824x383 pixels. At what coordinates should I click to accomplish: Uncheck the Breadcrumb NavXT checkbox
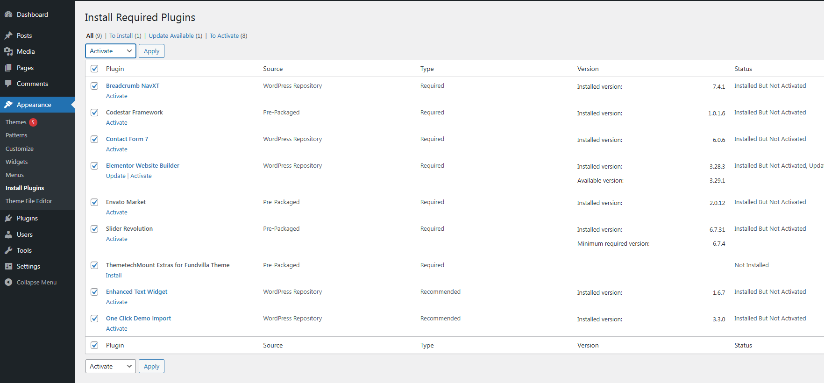click(x=94, y=86)
